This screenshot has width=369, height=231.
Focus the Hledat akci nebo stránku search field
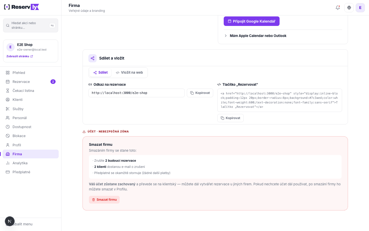31,25
